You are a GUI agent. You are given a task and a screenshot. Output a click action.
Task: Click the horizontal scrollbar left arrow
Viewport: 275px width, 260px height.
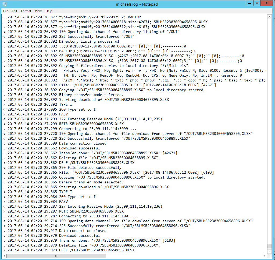(x=5, y=256)
